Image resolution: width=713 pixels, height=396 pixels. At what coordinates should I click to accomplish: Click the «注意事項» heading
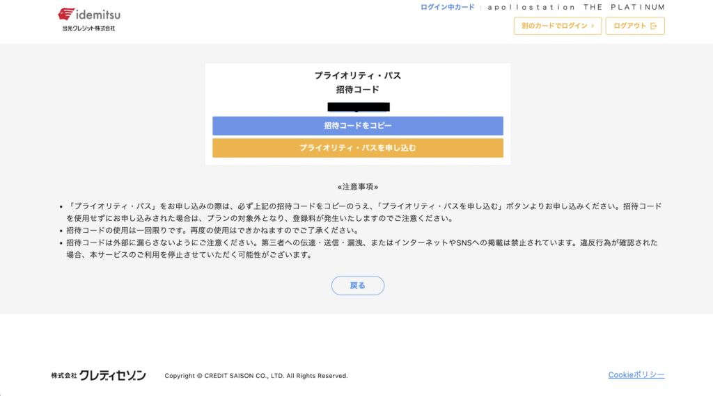click(358, 187)
